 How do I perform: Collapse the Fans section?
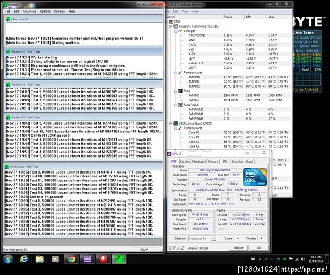click(x=175, y=91)
